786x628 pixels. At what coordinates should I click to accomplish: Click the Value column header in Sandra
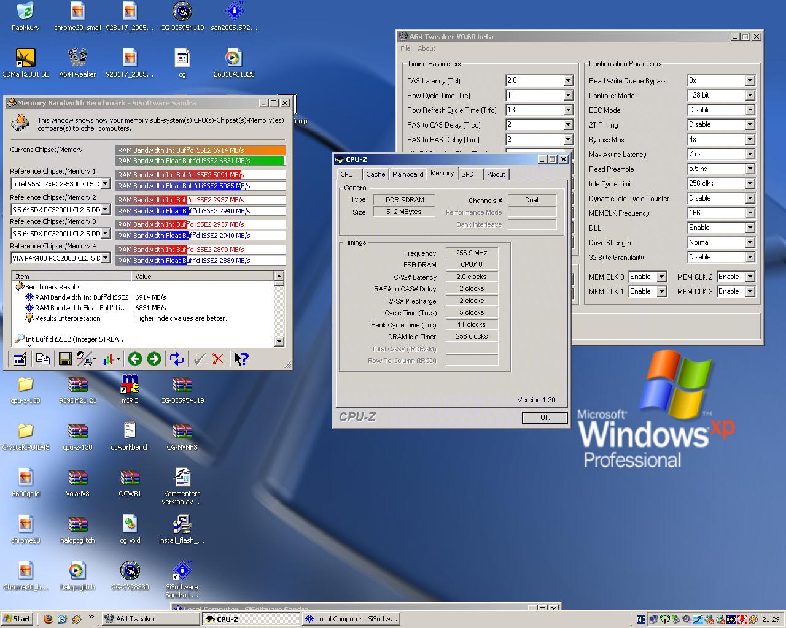coord(204,277)
